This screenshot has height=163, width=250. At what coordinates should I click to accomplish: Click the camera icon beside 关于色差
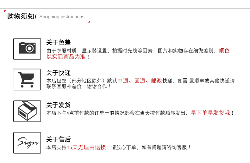pos(27,49)
